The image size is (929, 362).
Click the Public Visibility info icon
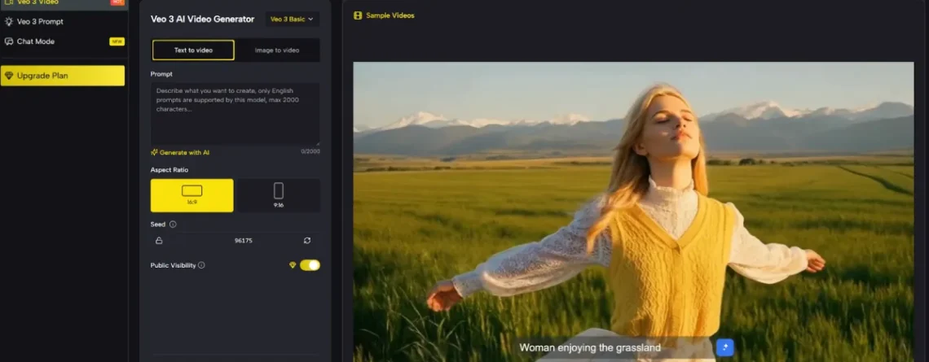click(201, 265)
